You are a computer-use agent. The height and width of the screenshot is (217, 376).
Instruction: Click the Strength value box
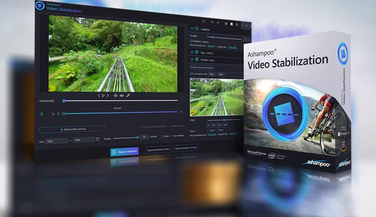coord(246,40)
